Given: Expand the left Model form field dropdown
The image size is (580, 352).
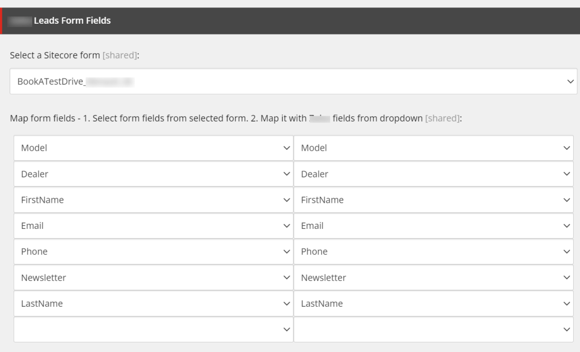Looking at the screenshot, I should tap(153, 148).
